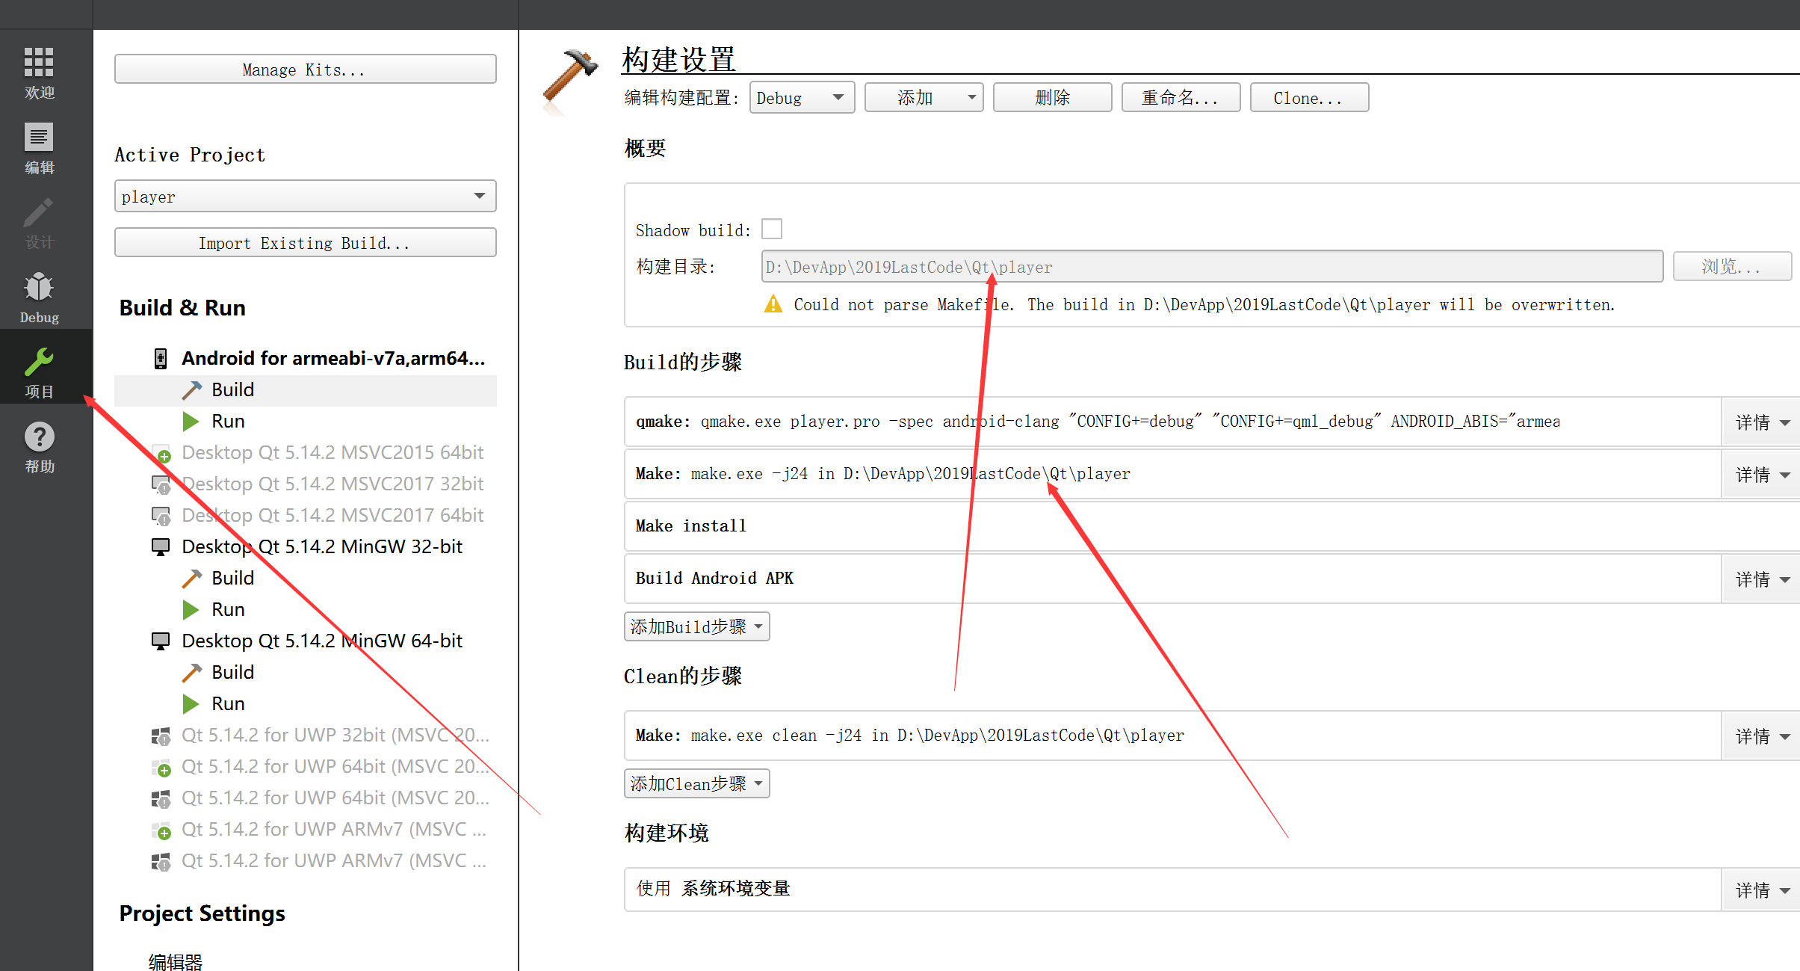1800x971 pixels.
Task: Open the 帮助 help mode
Action: point(39,446)
